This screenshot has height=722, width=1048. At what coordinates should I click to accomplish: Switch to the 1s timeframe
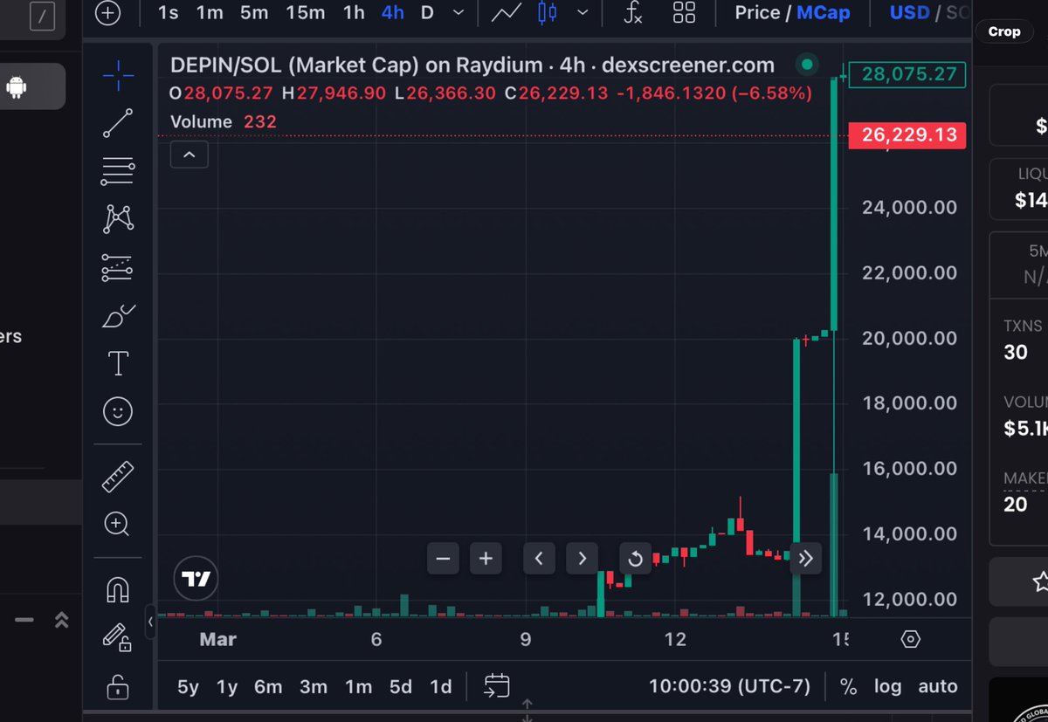pos(168,12)
